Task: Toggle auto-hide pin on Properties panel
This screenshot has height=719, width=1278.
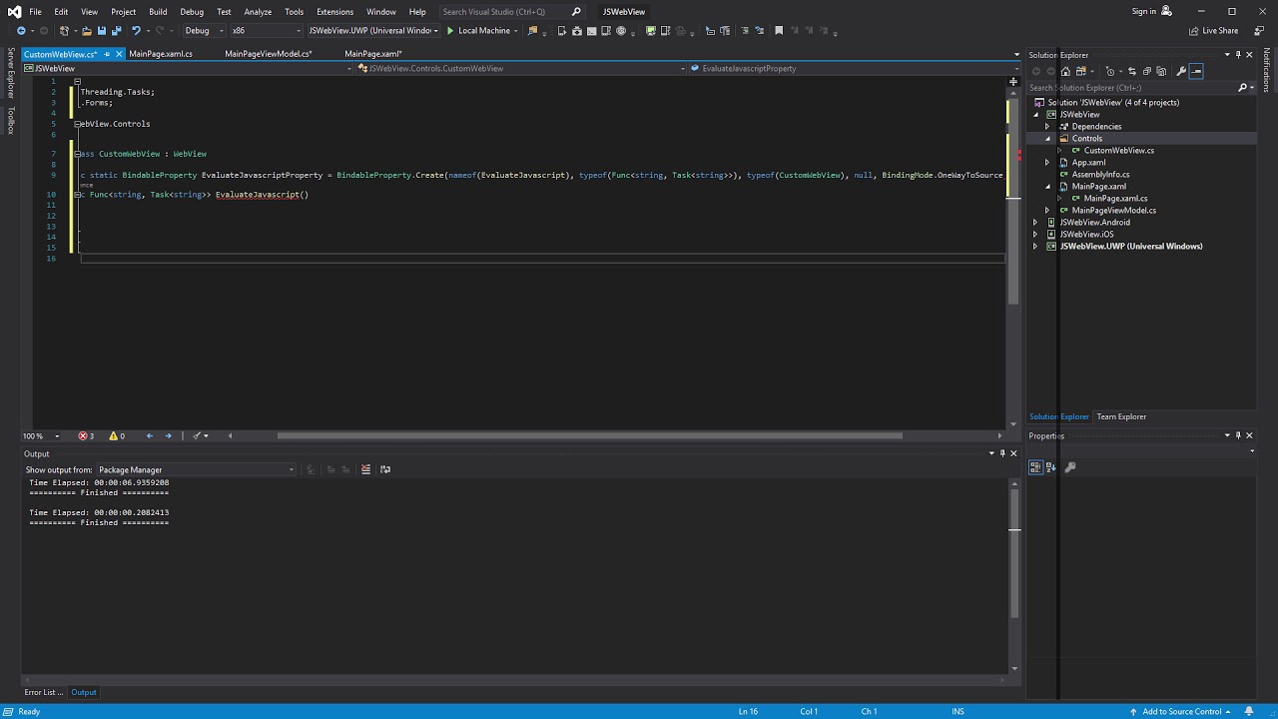Action: [1238, 435]
